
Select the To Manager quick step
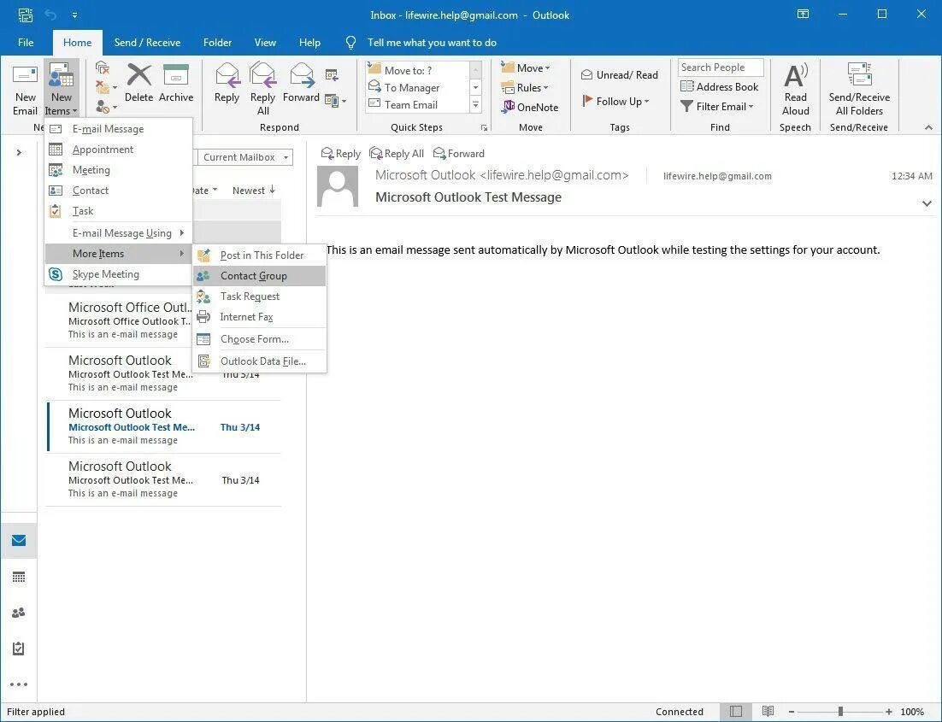pos(417,87)
